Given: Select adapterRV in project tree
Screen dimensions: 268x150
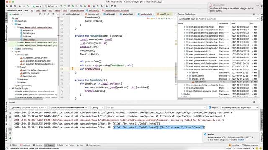Looking at the screenshot, I should click(x=28, y=30).
